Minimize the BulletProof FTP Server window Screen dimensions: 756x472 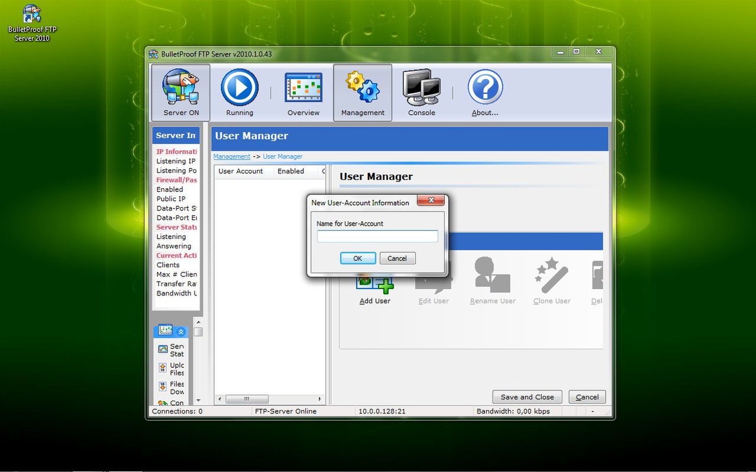560,52
